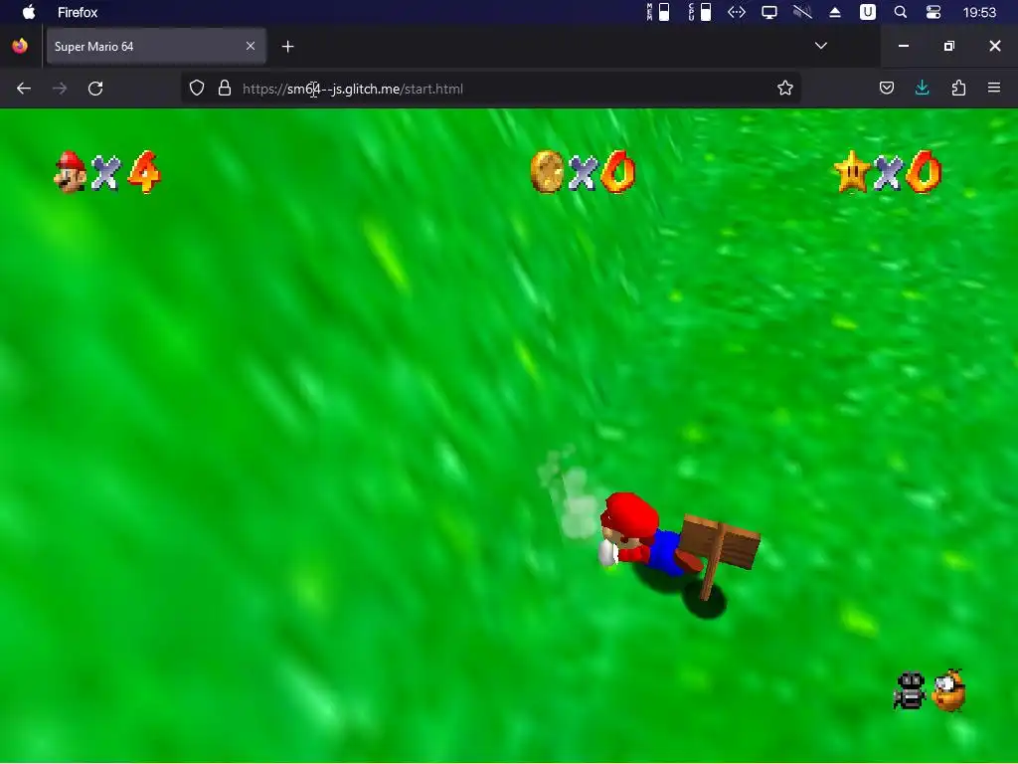
Task: Open the Downloads panel
Action: coord(922,88)
